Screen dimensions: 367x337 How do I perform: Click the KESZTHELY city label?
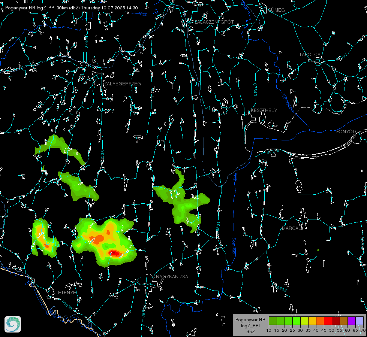point(264,110)
